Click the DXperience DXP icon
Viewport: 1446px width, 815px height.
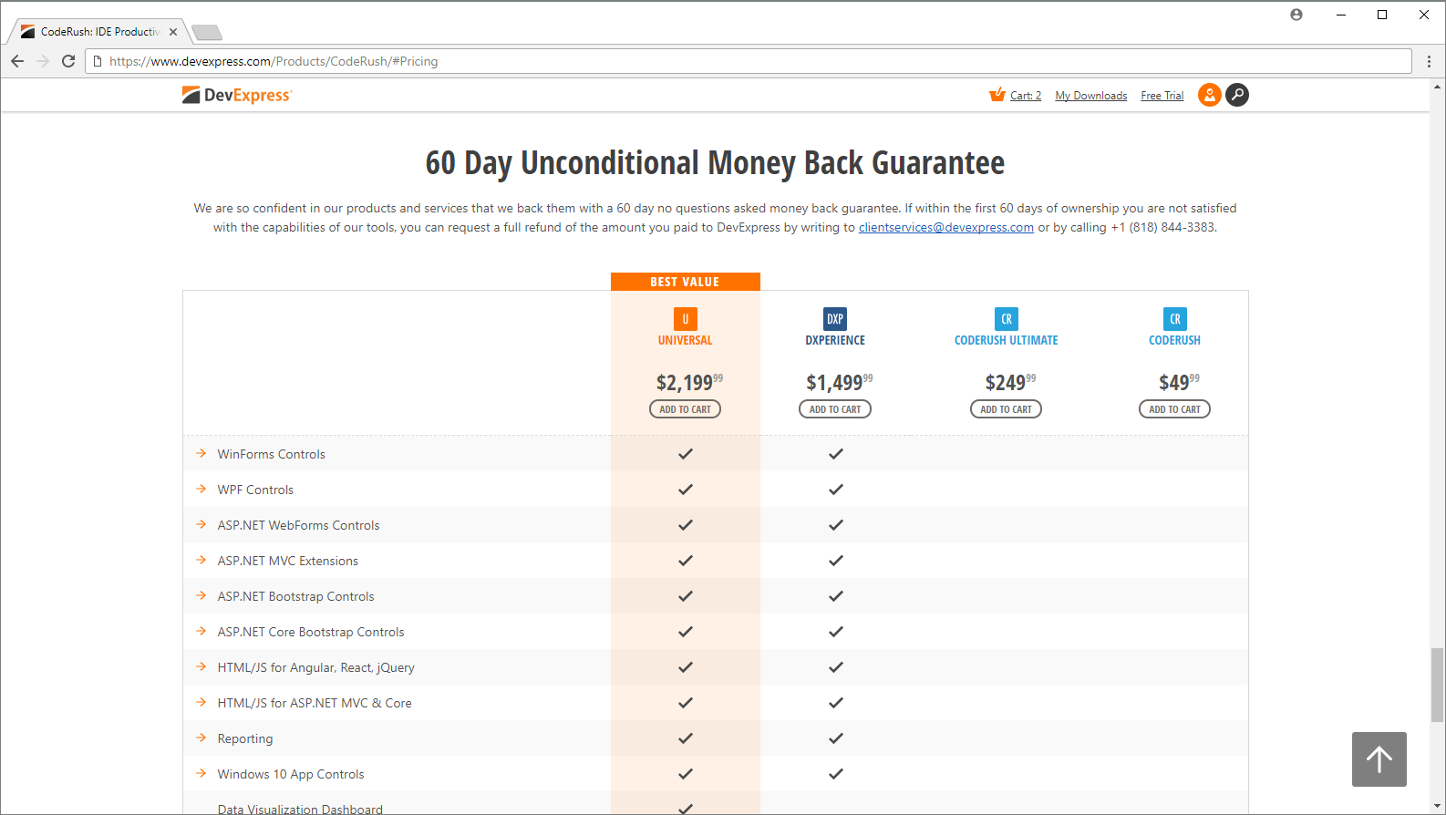pos(835,319)
